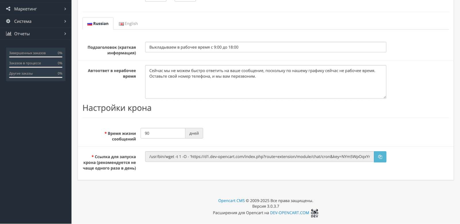Click the 'Заказов в процессе' stat text
The image size is (460, 224).
tap(25, 63)
